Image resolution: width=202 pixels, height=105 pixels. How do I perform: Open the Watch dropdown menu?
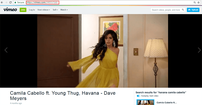[64, 10]
